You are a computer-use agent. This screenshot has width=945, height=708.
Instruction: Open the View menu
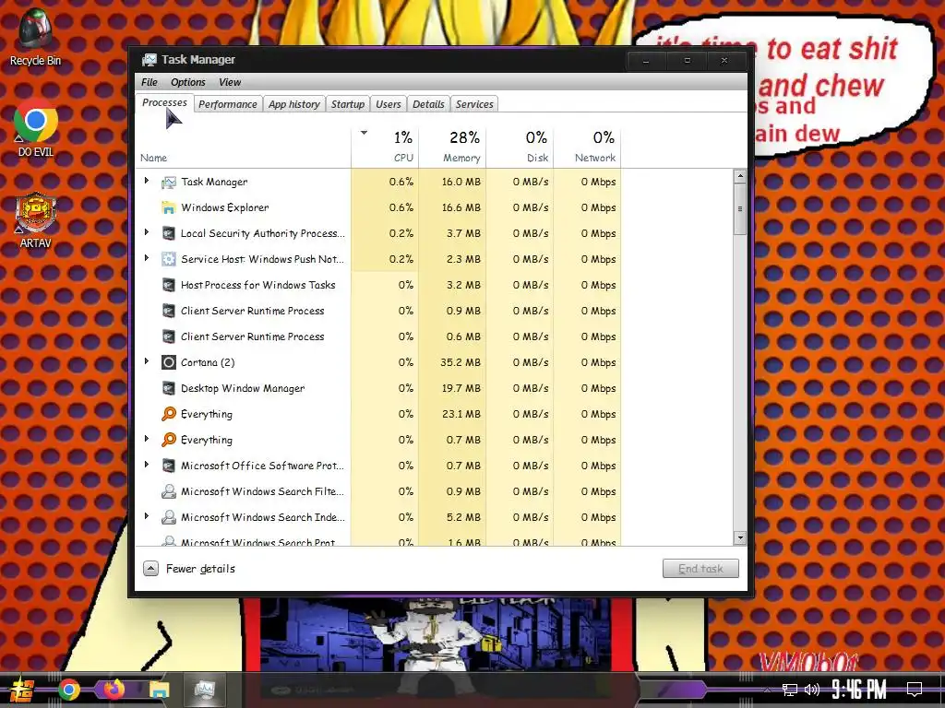click(x=230, y=82)
